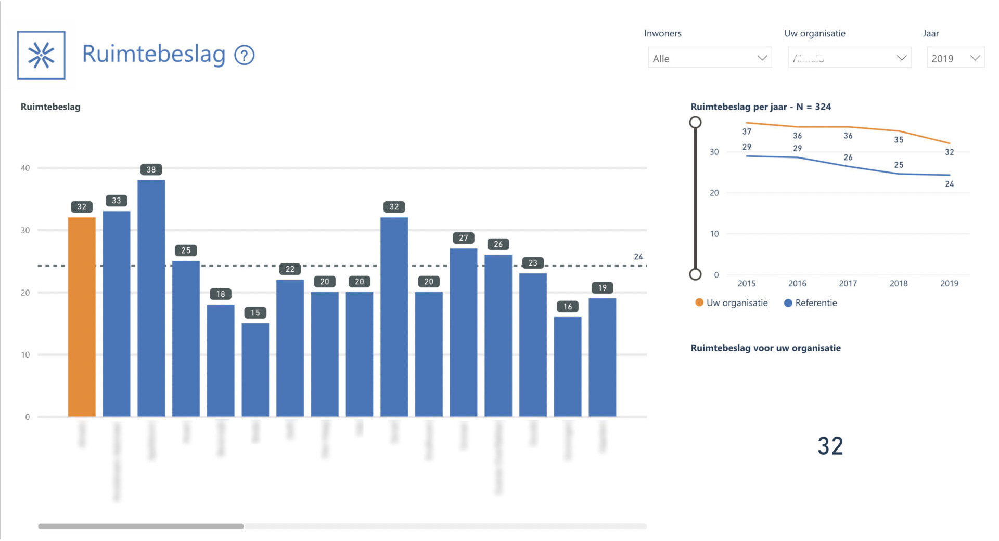Screen dimensions: 999x541
Task: Select the bar labeled 33
Action: click(x=117, y=314)
